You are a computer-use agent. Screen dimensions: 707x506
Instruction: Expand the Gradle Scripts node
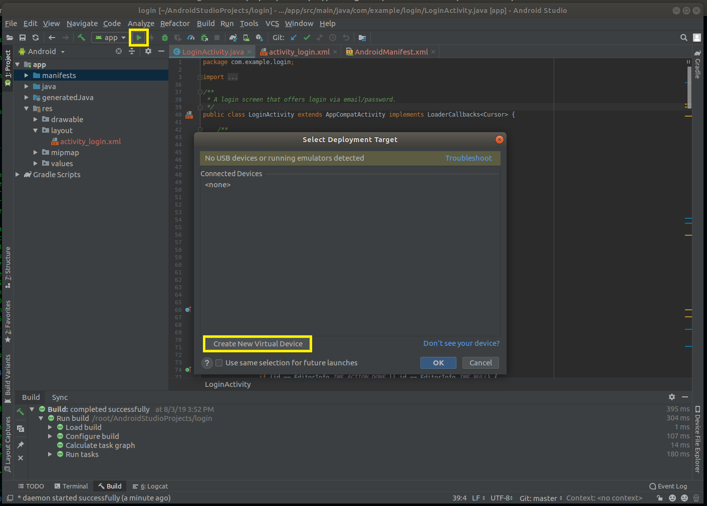click(18, 175)
